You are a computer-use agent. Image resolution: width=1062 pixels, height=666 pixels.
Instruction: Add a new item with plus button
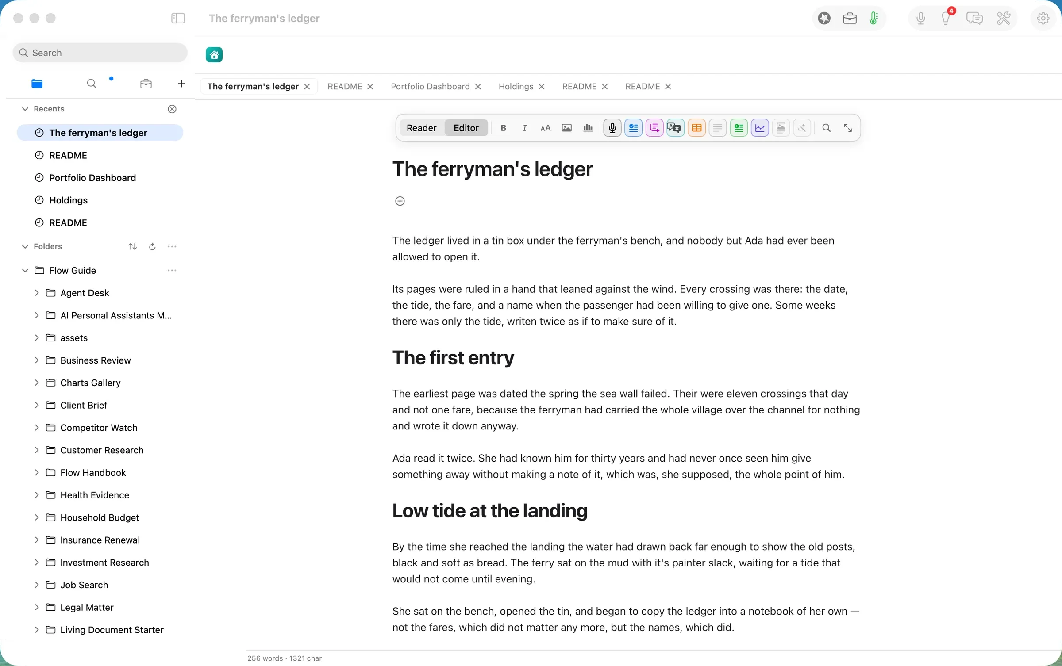[181, 84]
